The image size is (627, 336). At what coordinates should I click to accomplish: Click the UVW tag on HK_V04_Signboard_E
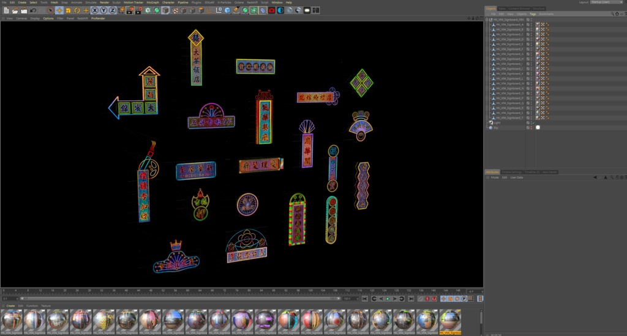[543, 44]
